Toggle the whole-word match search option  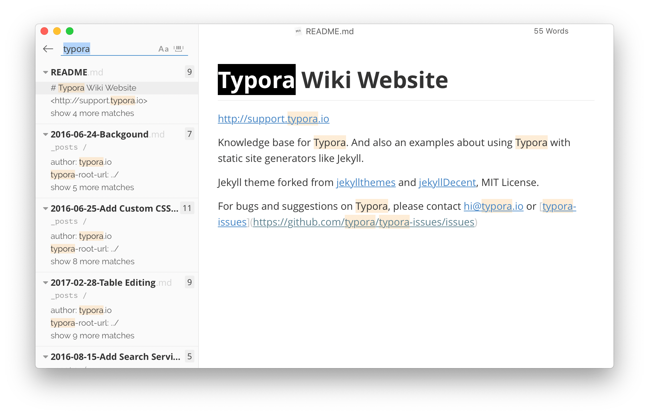coord(179,49)
